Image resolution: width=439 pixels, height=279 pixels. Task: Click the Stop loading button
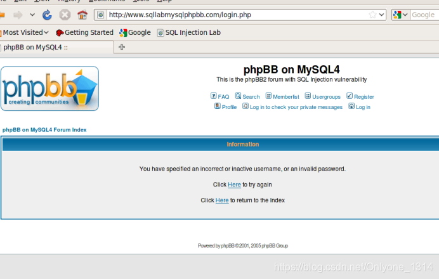(65, 15)
